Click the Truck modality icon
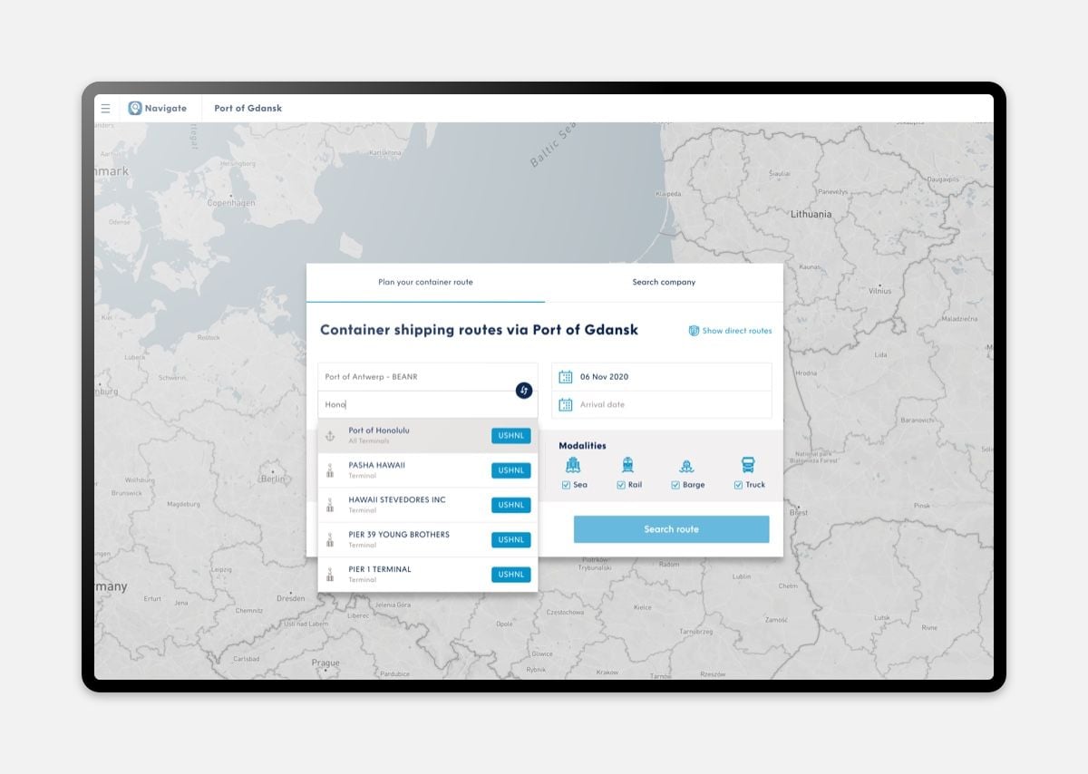The image size is (1088, 774). click(x=749, y=466)
